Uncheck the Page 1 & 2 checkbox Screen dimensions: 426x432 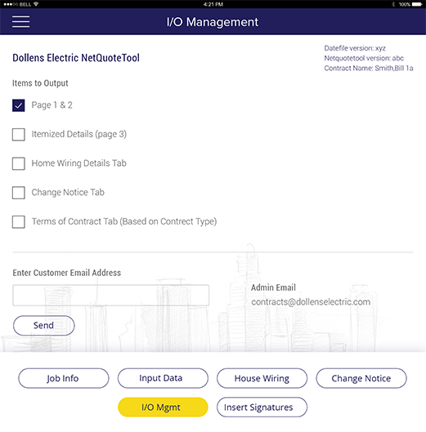point(19,105)
